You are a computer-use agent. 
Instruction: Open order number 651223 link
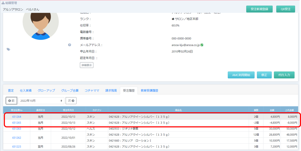pos(16,147)
